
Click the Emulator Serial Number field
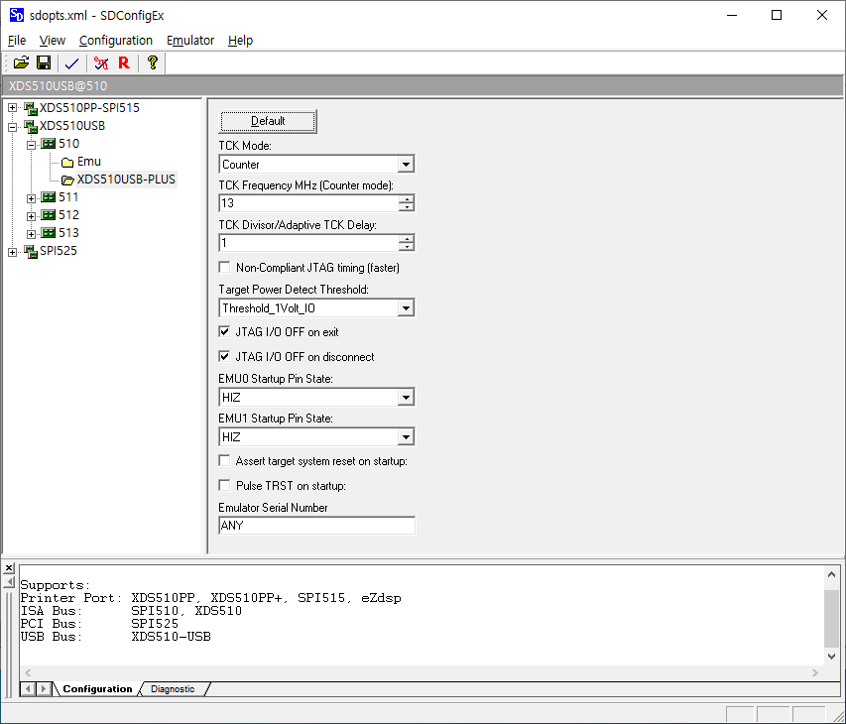pyautogui.click(x=316, y=526)
